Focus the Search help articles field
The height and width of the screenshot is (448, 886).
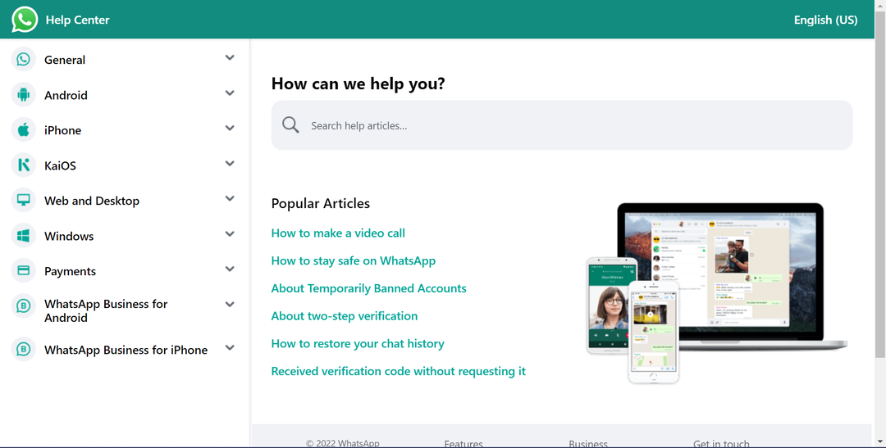pos(562,125)
